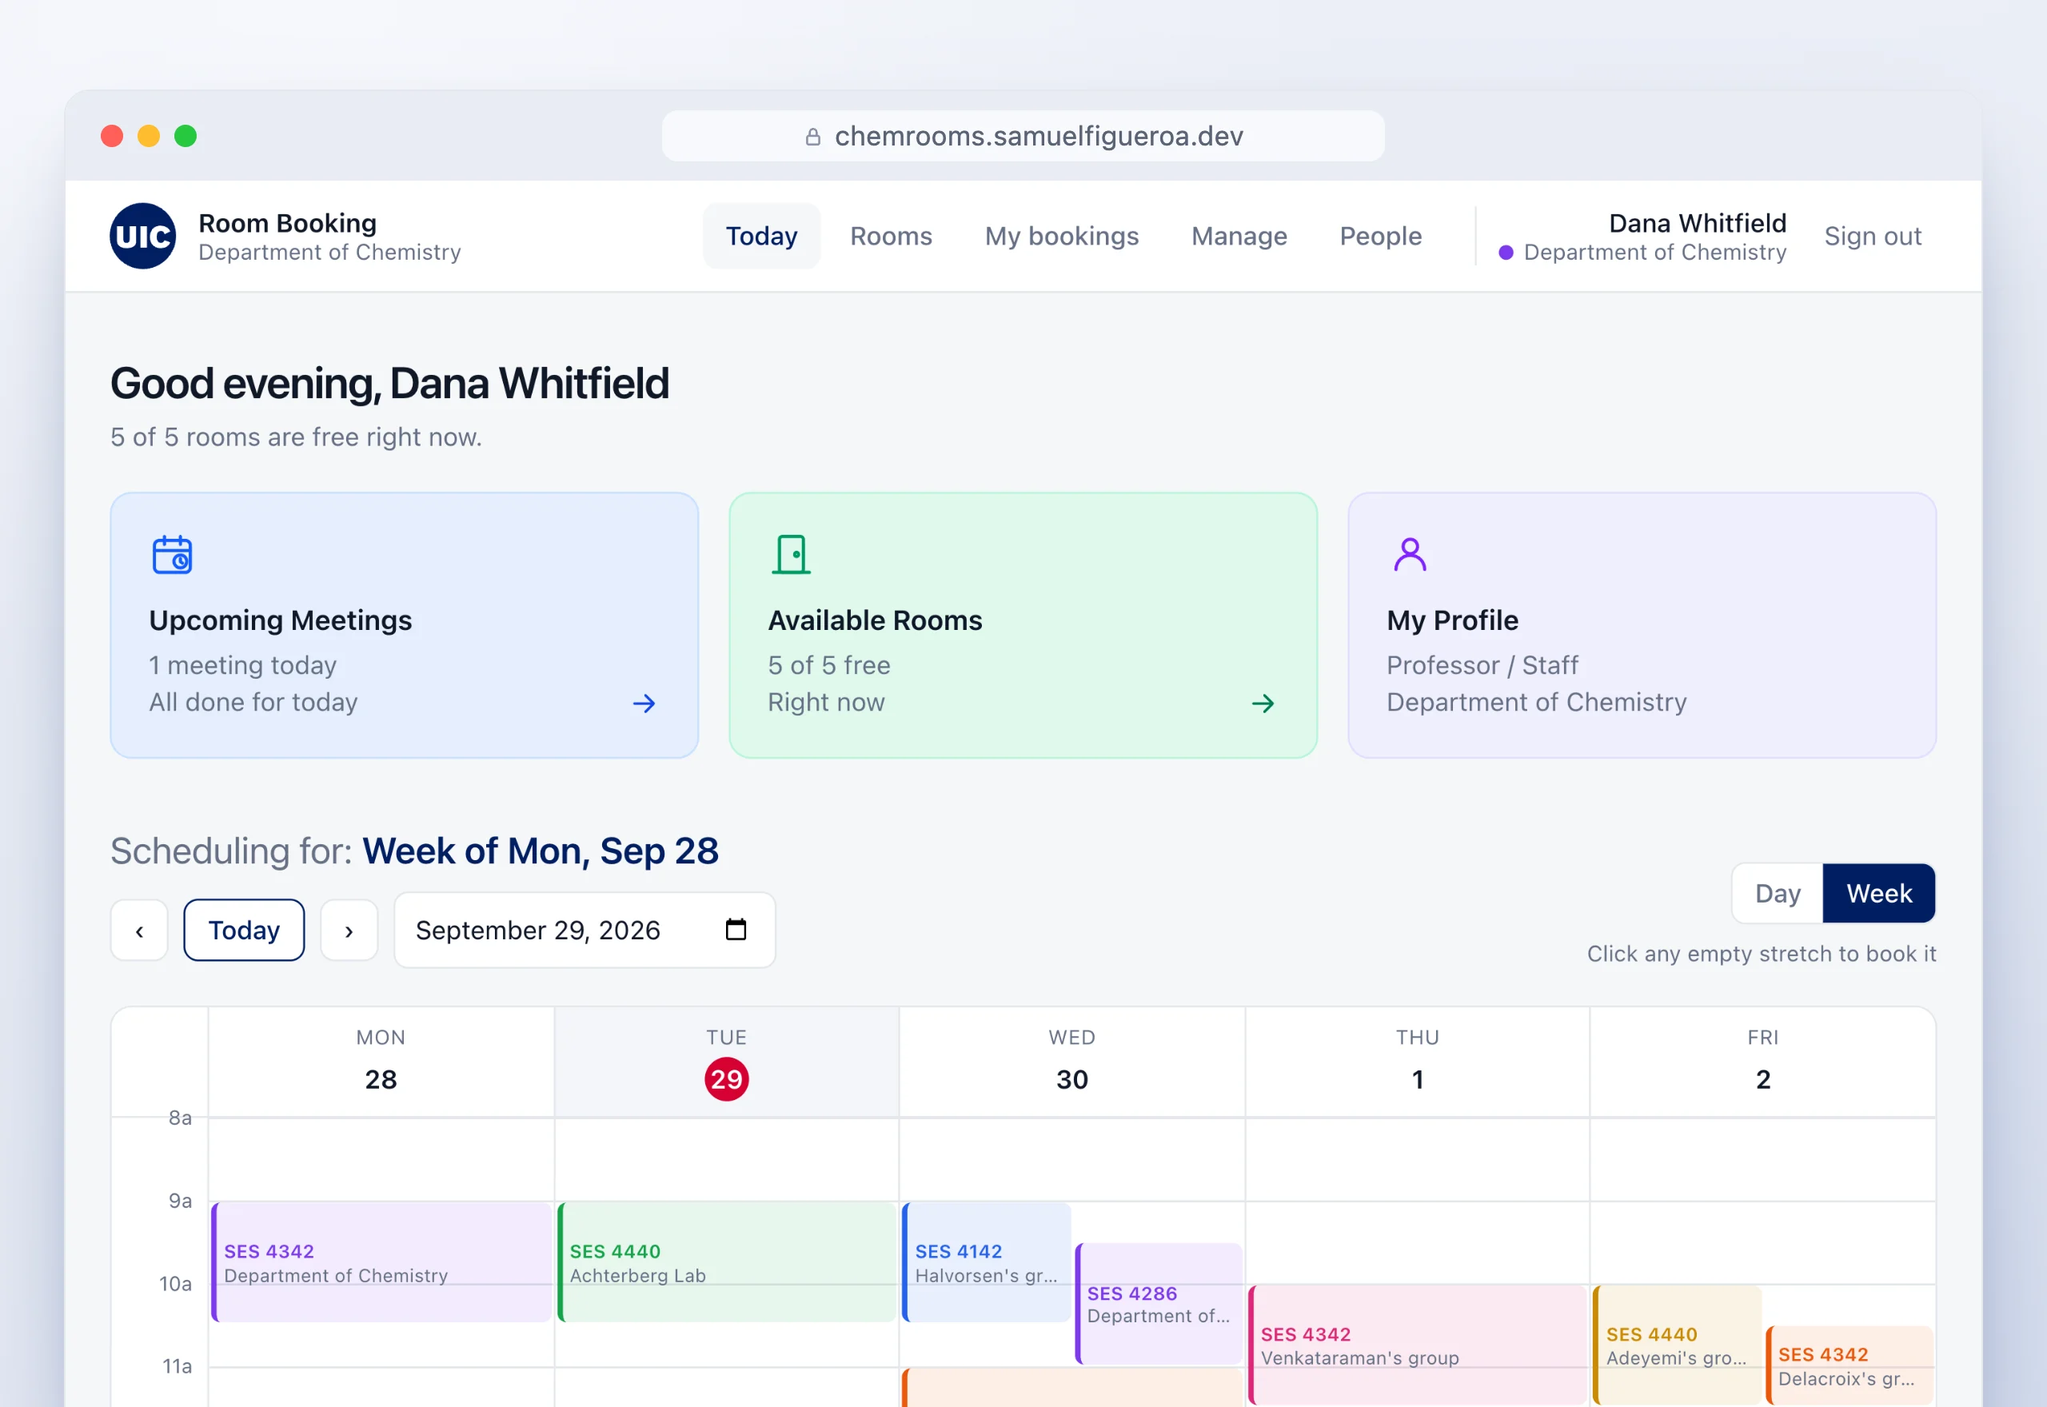2047x1407 pixels.
Task: Click the My Profile person icon
Action: point(1410,555)
